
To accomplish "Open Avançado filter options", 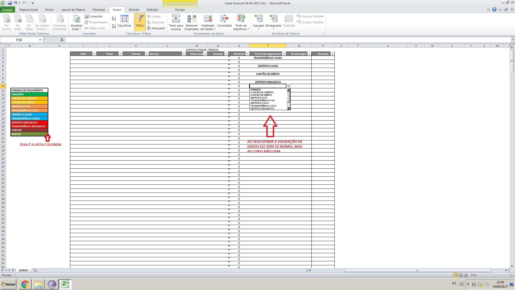I will [156, 28].
